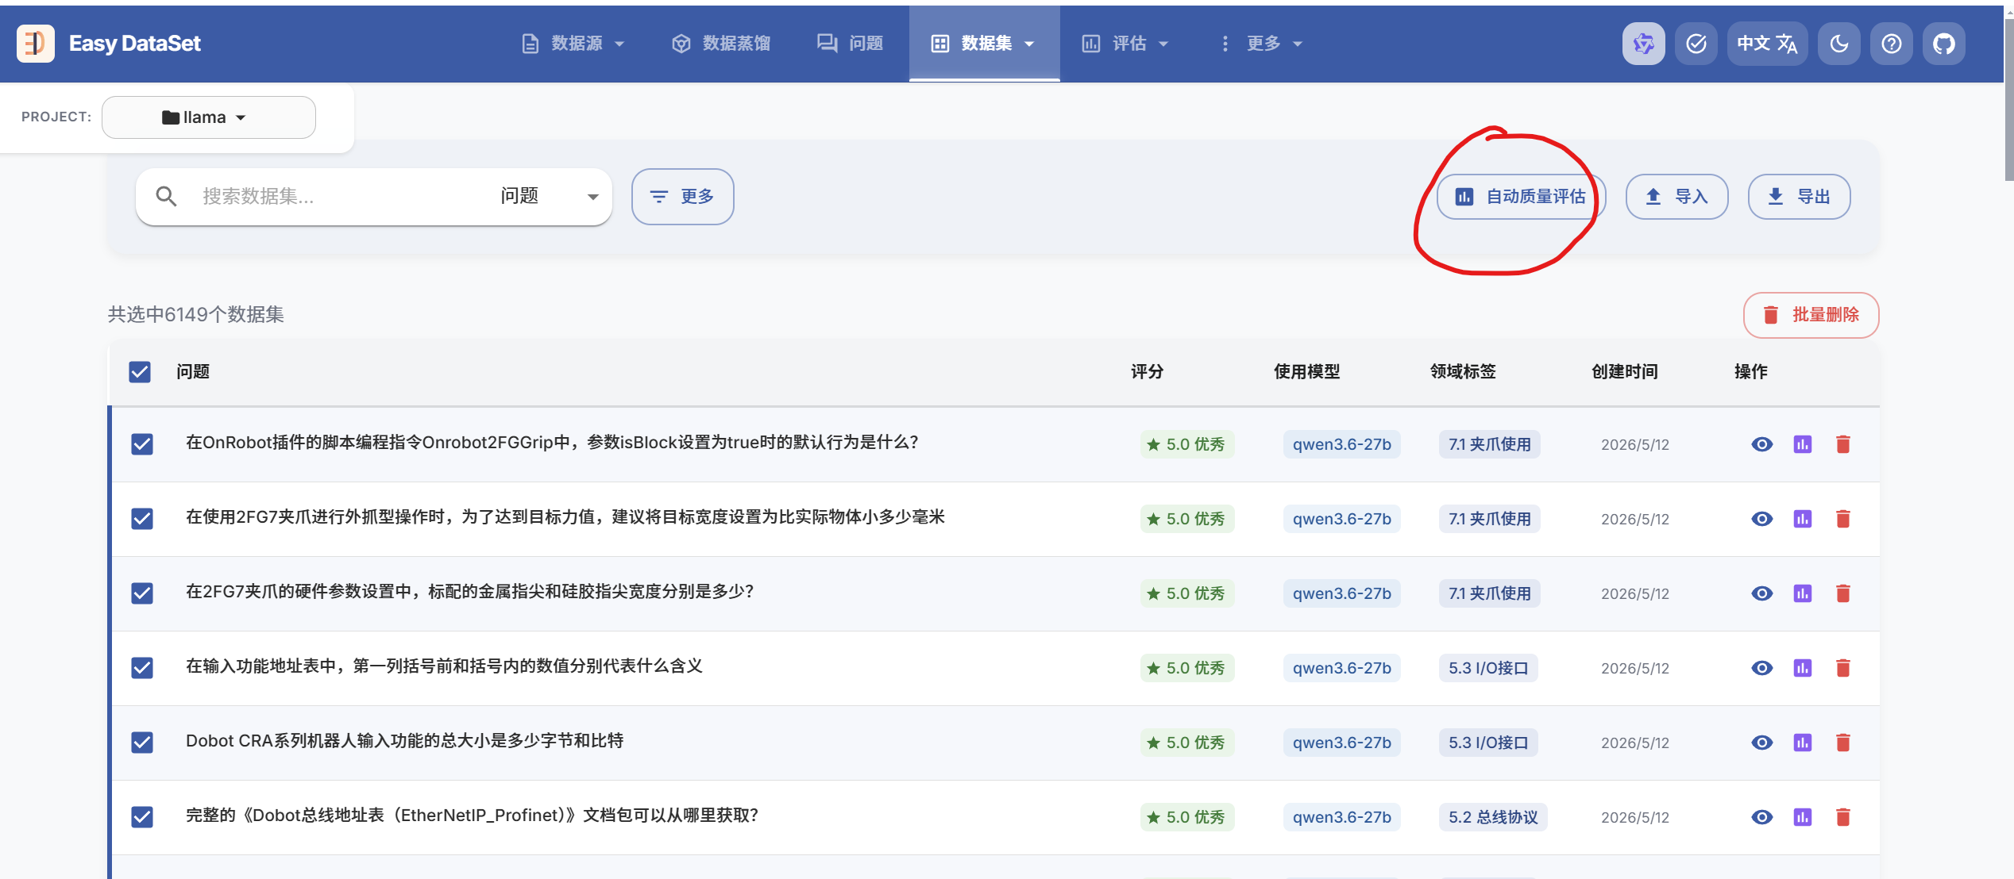Delete the OnRobot isBlock question row
This screenshot has width=2014, height=879.
pyautogui.click(x=1843, y=444)
